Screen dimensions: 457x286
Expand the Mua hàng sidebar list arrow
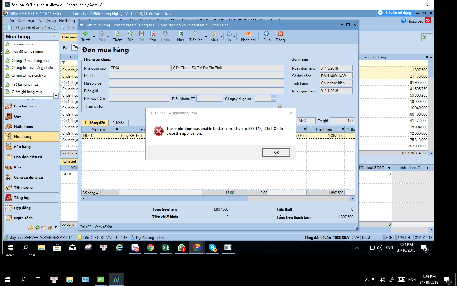pos(56,96)
